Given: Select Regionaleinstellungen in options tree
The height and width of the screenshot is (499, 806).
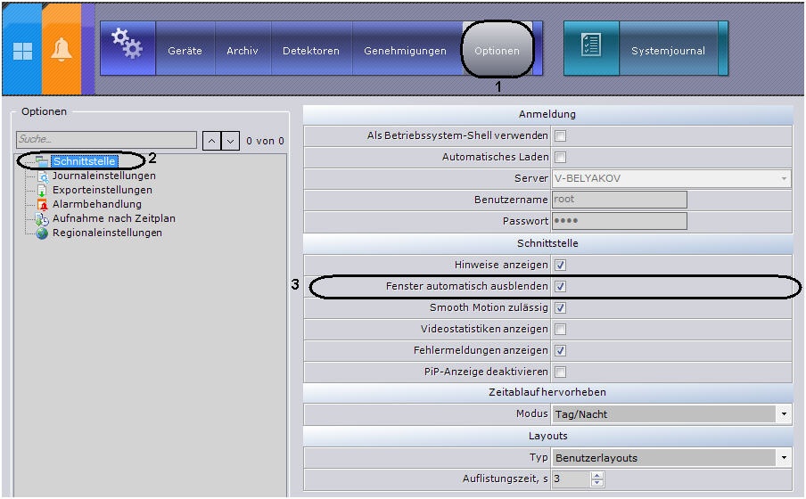Looking at the screenshot, I should coord(107,233).
